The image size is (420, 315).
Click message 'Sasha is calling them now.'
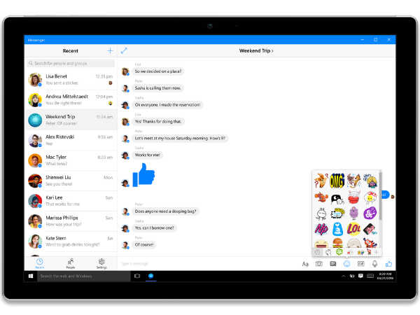157,88
